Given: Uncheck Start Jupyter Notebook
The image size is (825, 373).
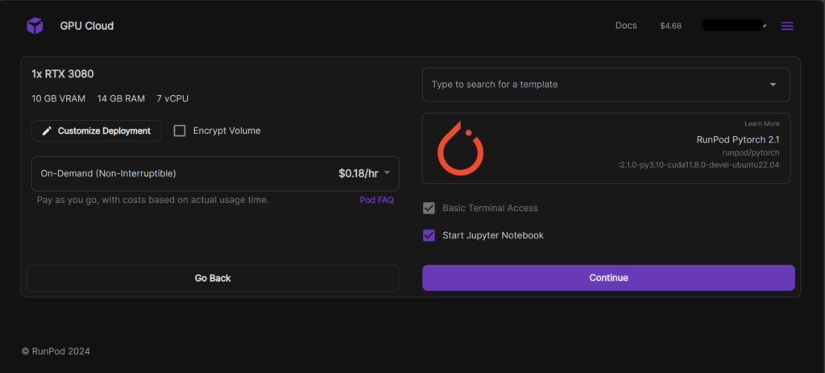Looking at the screenshot, I should click(429, 235).
